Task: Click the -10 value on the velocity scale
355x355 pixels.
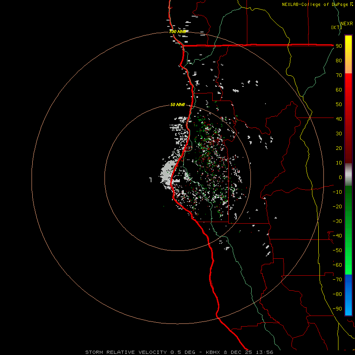Action: [337, 192]
